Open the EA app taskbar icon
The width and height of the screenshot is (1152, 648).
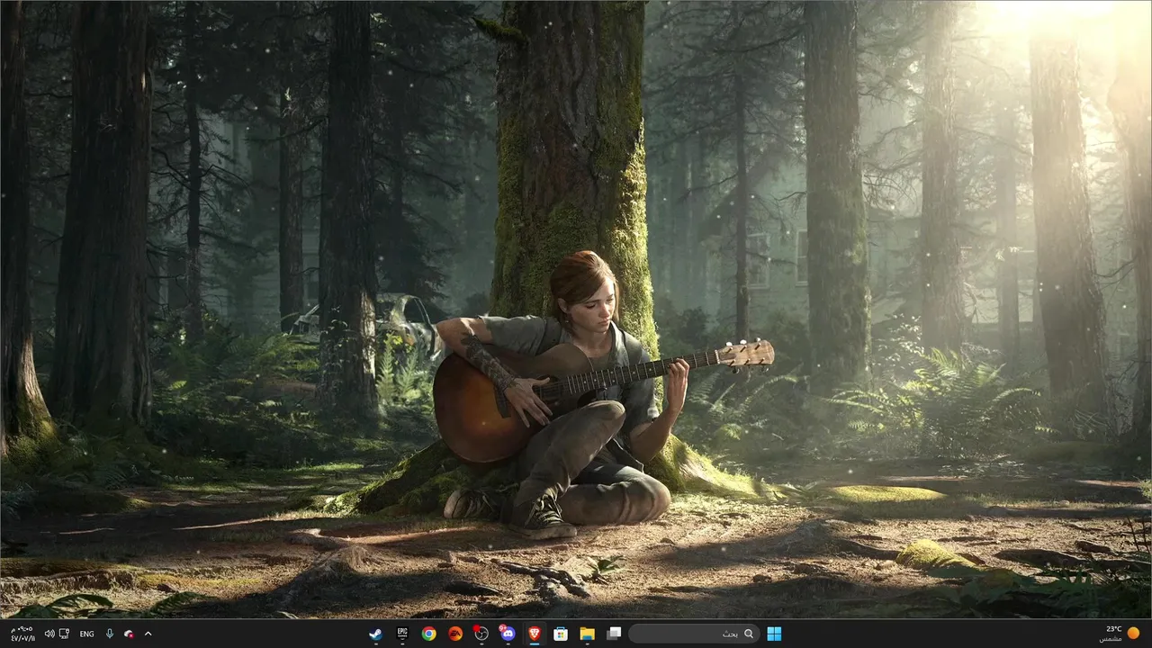(x=455, y=634)
